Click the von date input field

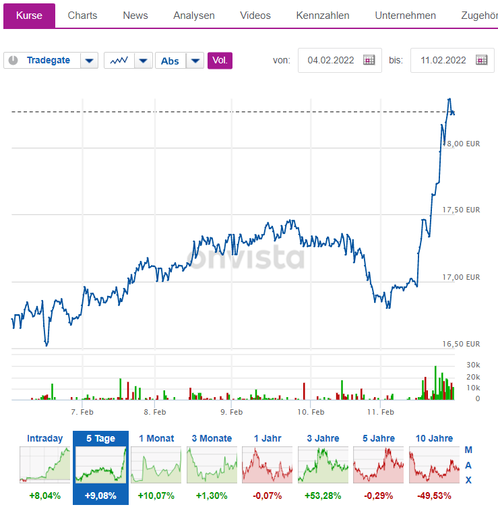[331, 60]
